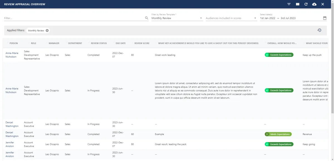
Task: Click review score 60 cell
Action: [x=132, y=134]
